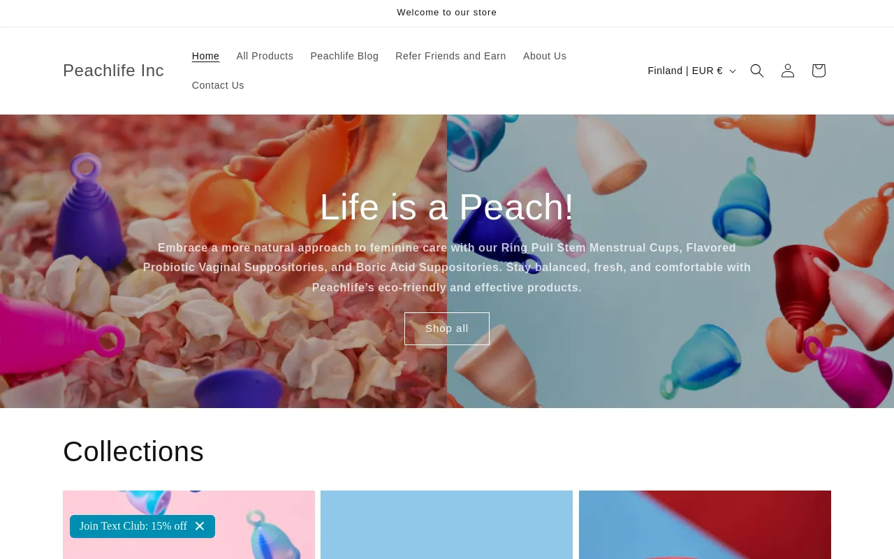Click the country selector chevron arrow
Viewport: 894px width, 559px height.
(733, 71)
